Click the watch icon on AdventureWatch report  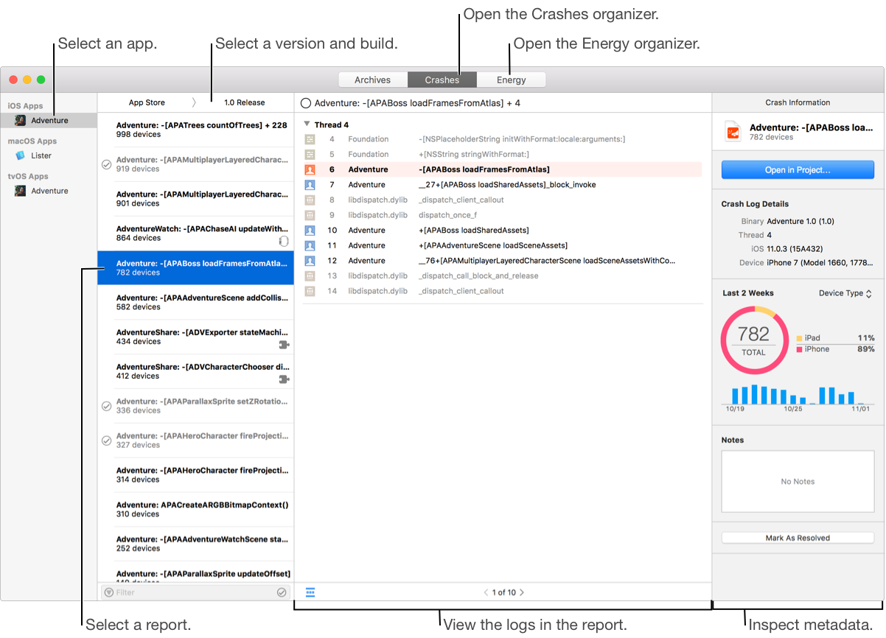pos(284,241)
